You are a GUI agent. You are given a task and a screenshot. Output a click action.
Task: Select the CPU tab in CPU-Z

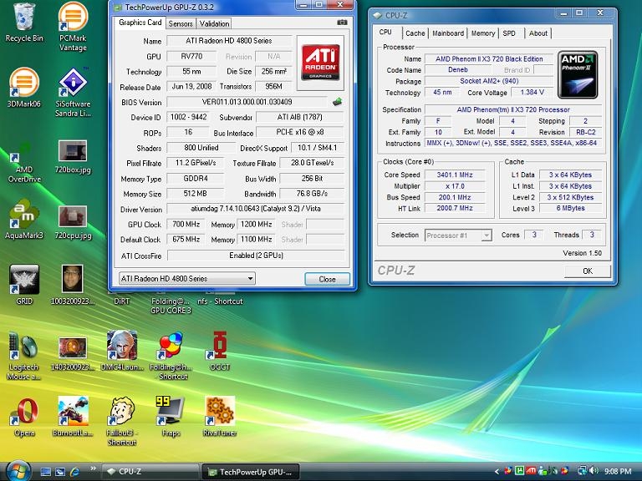[385, 32]
